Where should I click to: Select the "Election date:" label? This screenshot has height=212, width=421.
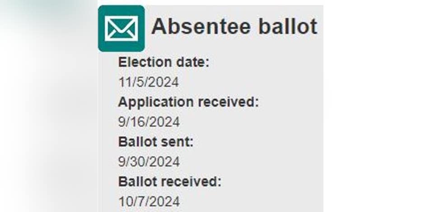tap(164, 62)
